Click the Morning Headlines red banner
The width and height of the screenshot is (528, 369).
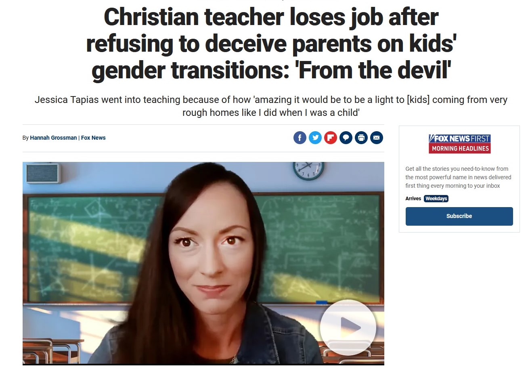459,149
